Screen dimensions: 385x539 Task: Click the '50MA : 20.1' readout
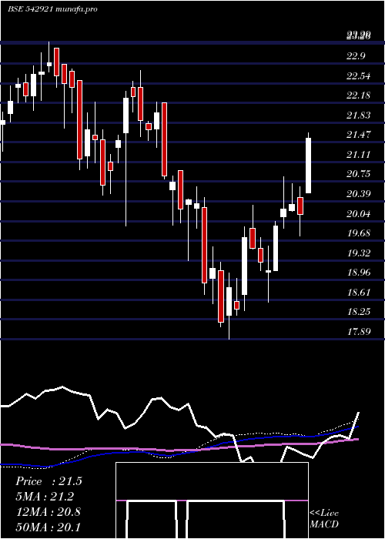[x=48, y=527]
